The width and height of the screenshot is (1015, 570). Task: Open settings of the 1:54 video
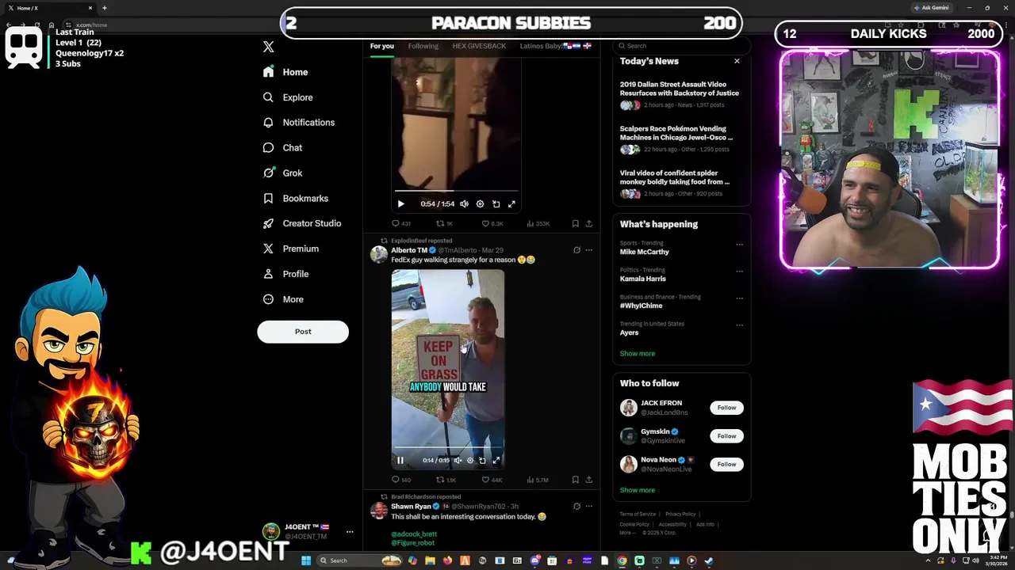(480, 204)
